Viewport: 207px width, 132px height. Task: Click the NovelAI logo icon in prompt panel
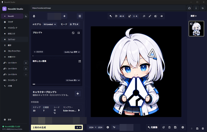click(34, 16)
